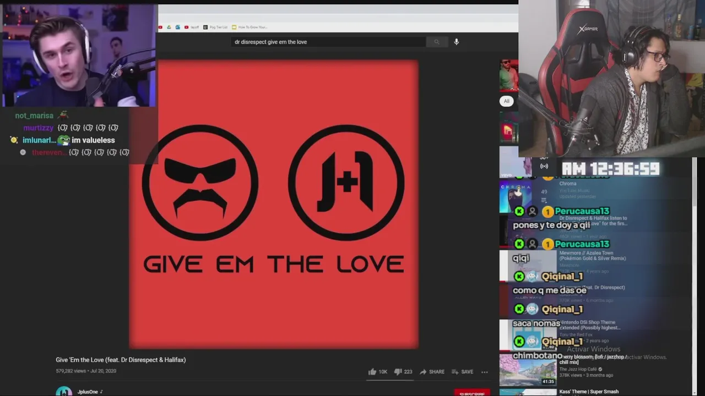Screen dimensions: 705x396
Task: Click the Google Drive bookmark icon
Action: click(x=169, y=27)
